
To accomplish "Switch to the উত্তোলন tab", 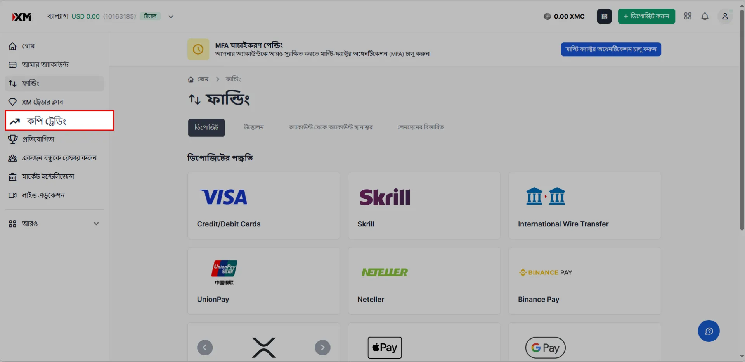I will coord(254,128).
